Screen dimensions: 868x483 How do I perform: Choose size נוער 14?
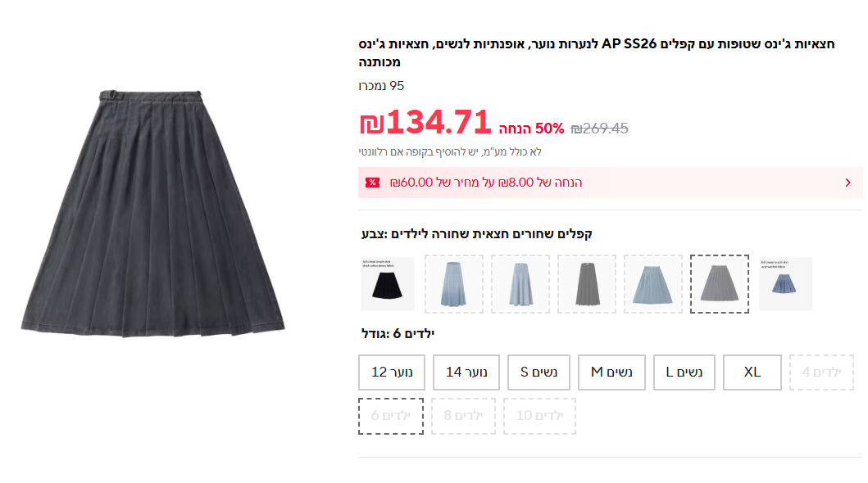[x=466, y=372]
